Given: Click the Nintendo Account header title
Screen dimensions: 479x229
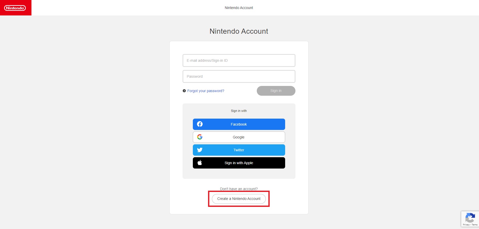Looking at the screenshot, I should click(239, 8).
